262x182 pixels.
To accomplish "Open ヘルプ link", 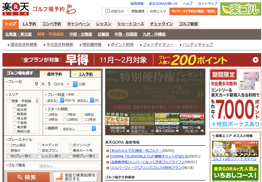I will click(188, 4).
